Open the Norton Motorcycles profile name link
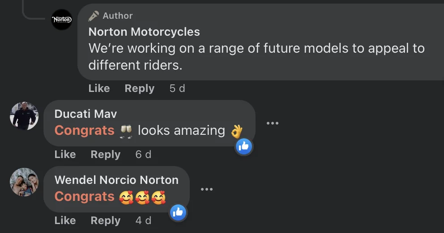The width and height of the screenshot is (444, 233). click(144, 32)
